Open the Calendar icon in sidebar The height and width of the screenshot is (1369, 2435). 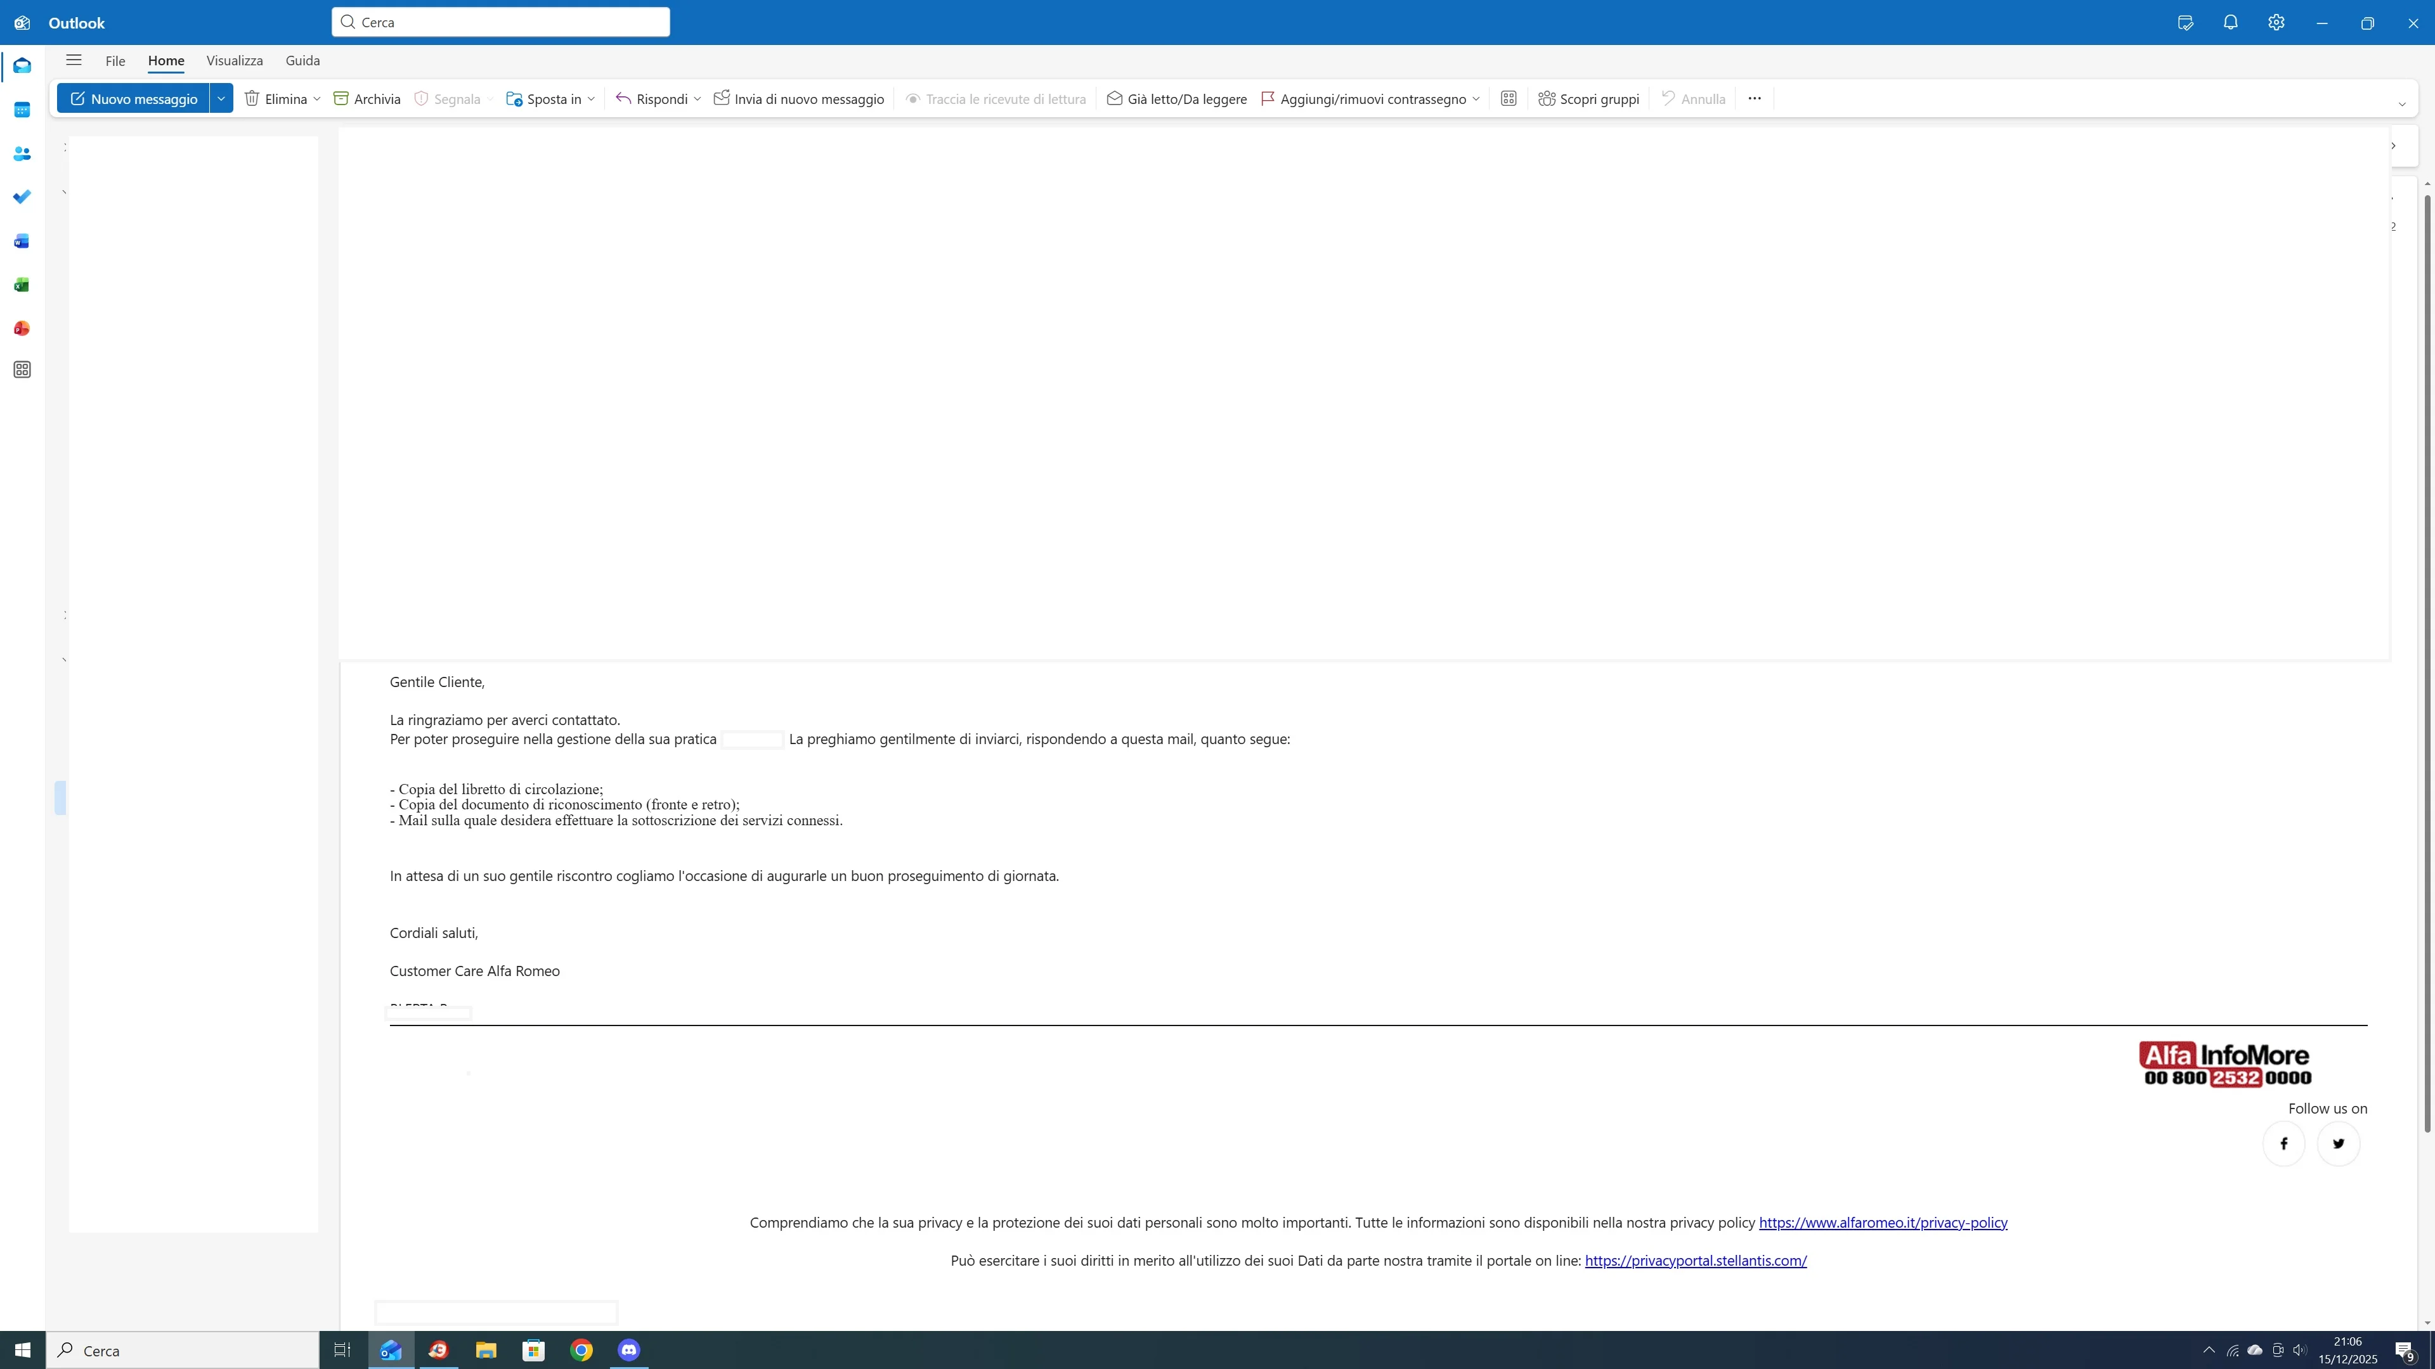(x=21, y=110)
